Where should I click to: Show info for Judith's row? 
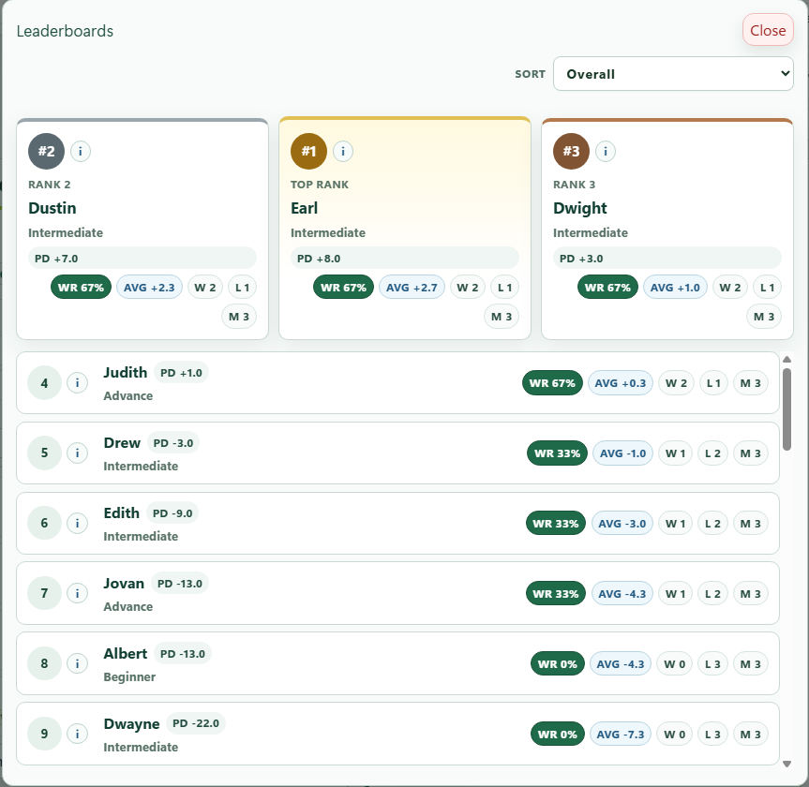pyautogui.click(x=78, y=382)
